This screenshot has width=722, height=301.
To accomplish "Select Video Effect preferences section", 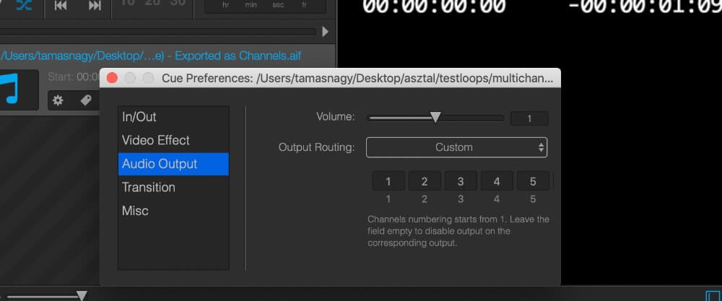I will (173, 140).
